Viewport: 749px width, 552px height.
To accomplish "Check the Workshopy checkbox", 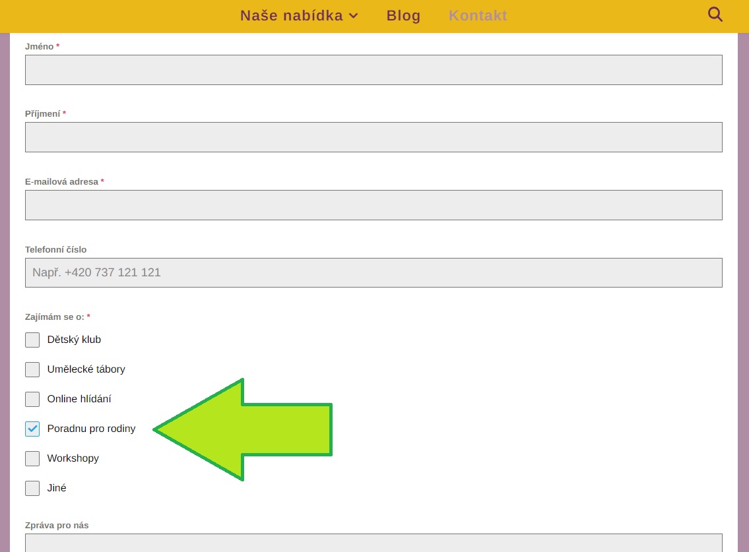I will click(x=32, y=458).
